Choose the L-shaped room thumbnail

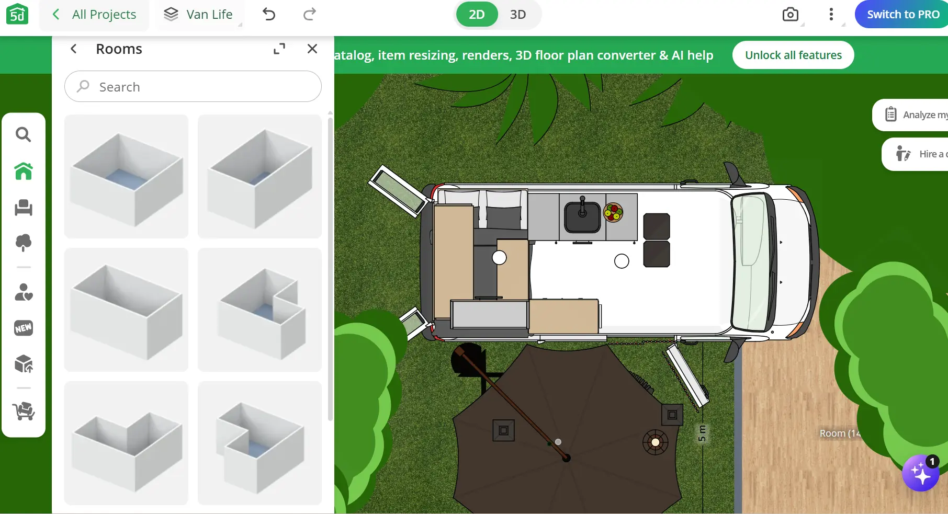[x=126, y=443]
